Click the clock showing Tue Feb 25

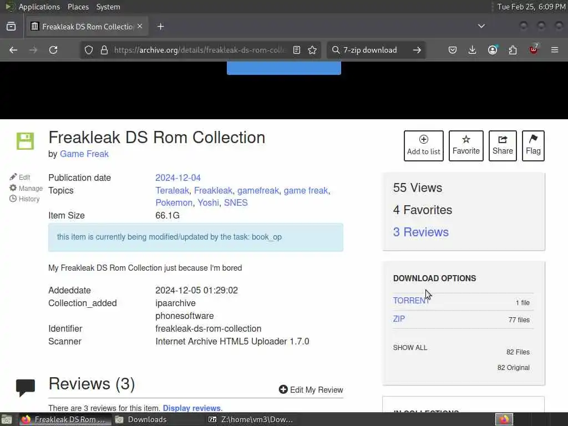pyautogui.click(x=531, y=7)
